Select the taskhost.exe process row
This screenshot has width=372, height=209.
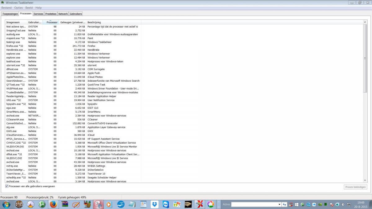click(x=73, y=61)
